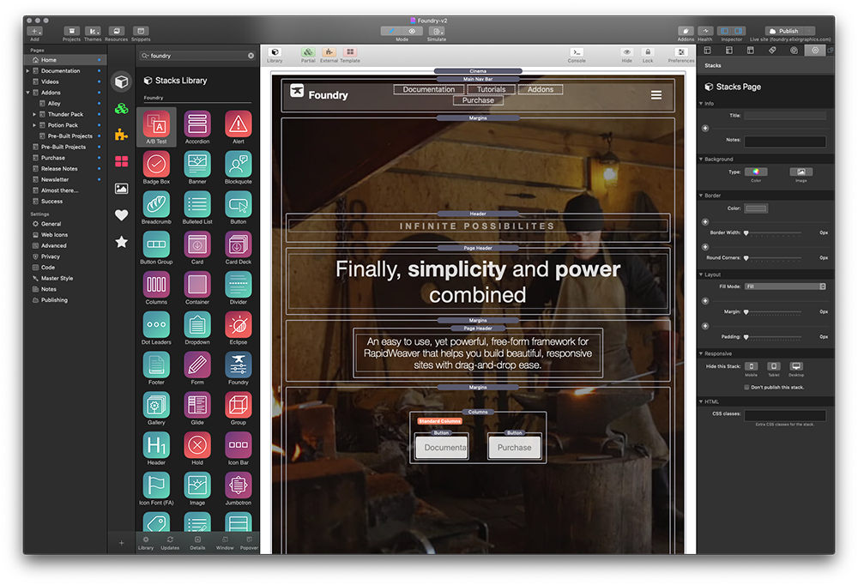Toggle the Hide eye icon in toolbar
Viewport: 858px width, 585px height.
(x=627, y=52)
